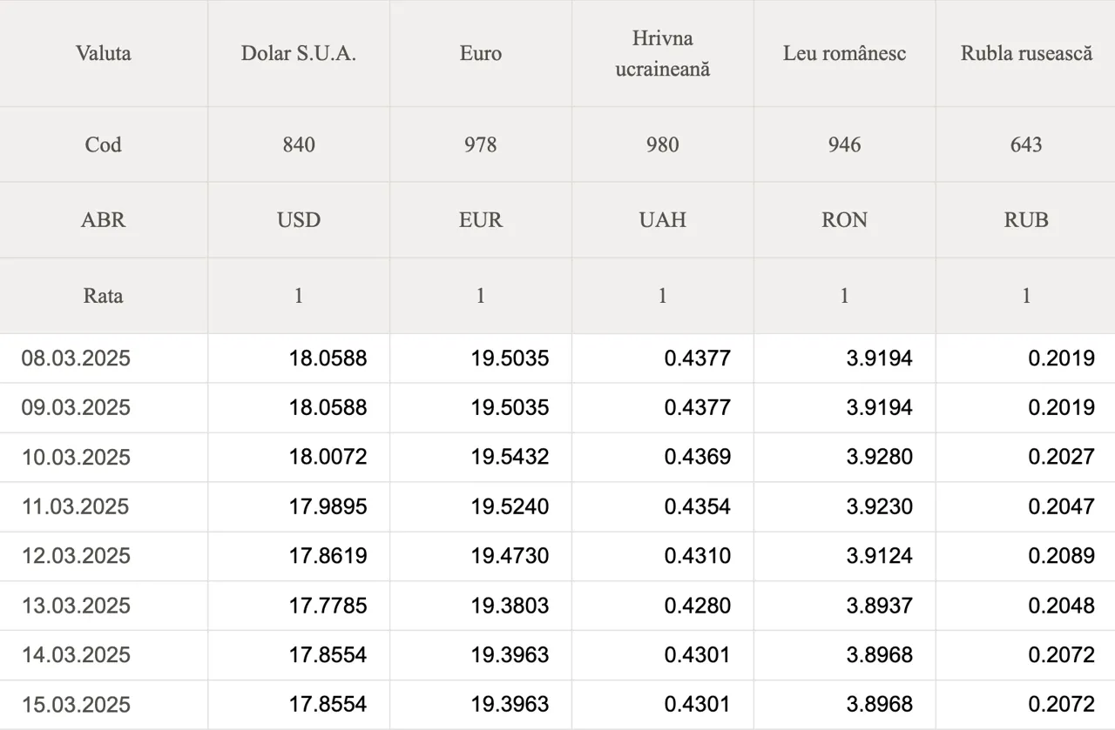Click the Rata row label
Image resolution: width=1115 pixels, height=730 pixels.
[104, 296]
